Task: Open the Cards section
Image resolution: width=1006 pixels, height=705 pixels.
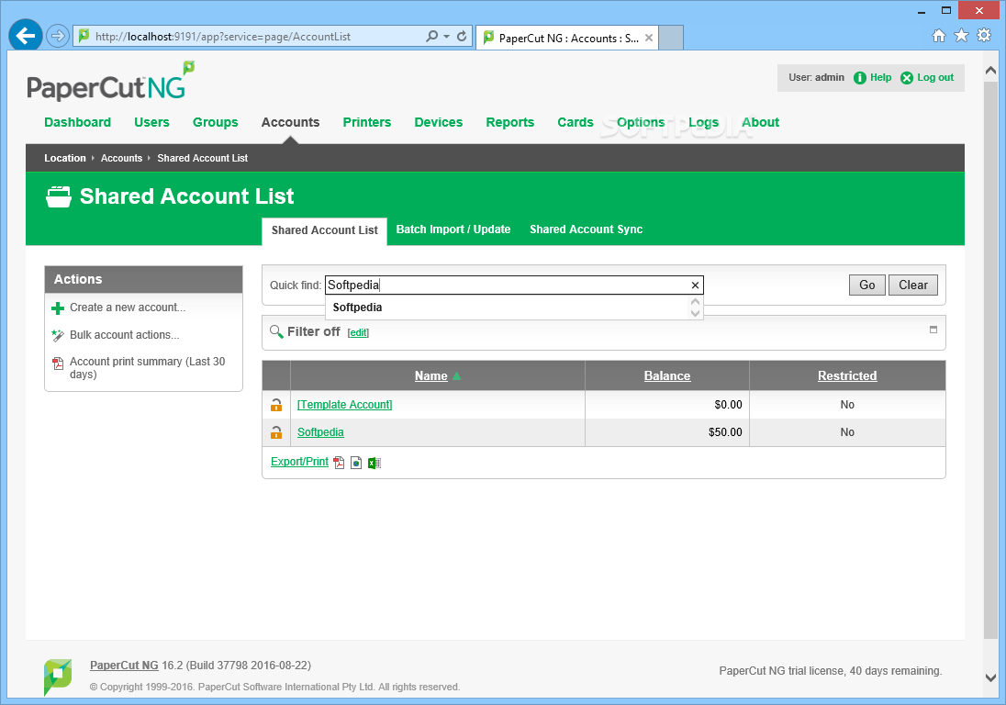Action: (575, 122)
